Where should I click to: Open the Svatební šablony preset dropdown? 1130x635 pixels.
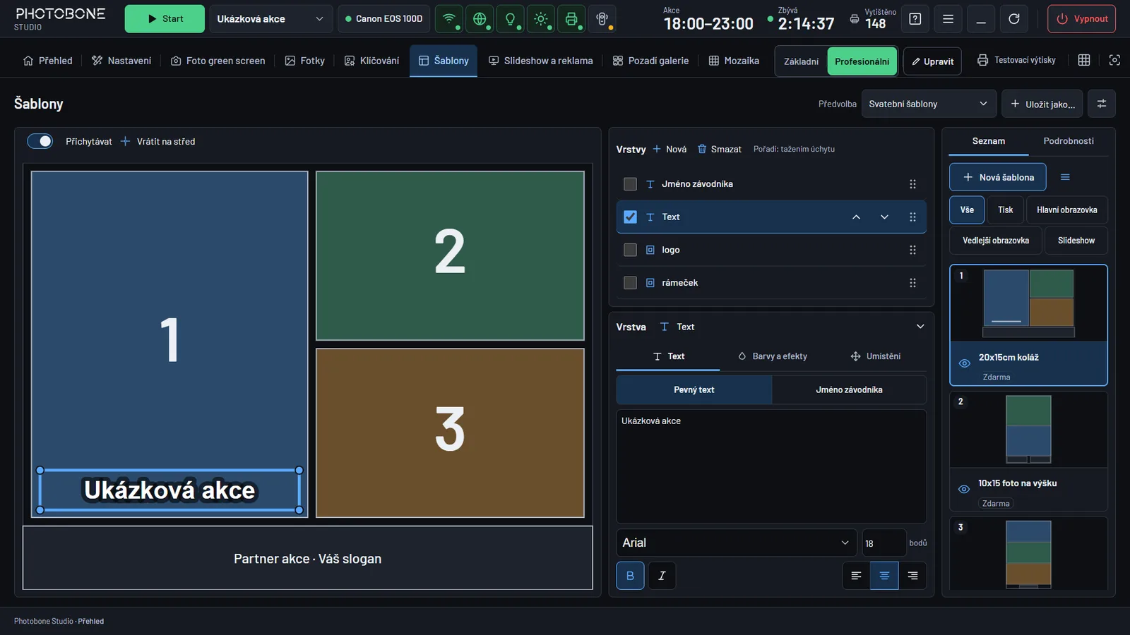(929, 104)
